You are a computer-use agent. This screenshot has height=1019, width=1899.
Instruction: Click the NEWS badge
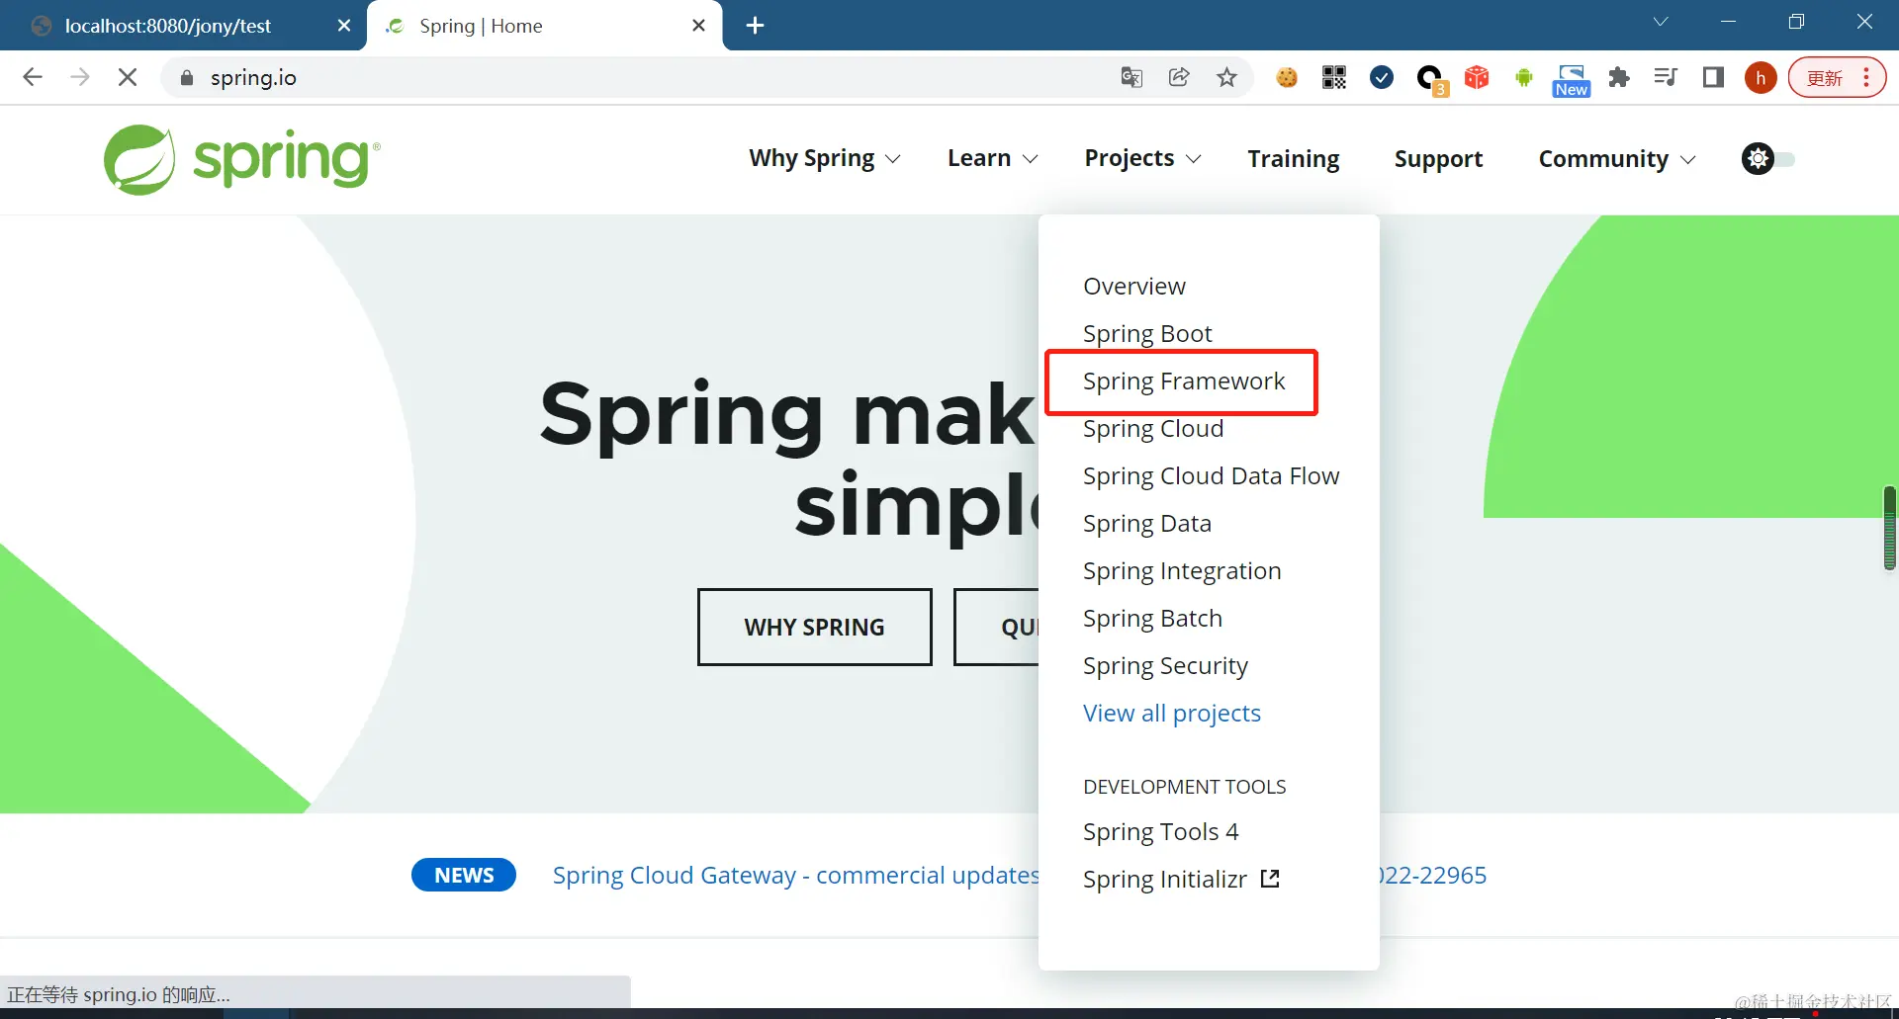pos(464,876)
